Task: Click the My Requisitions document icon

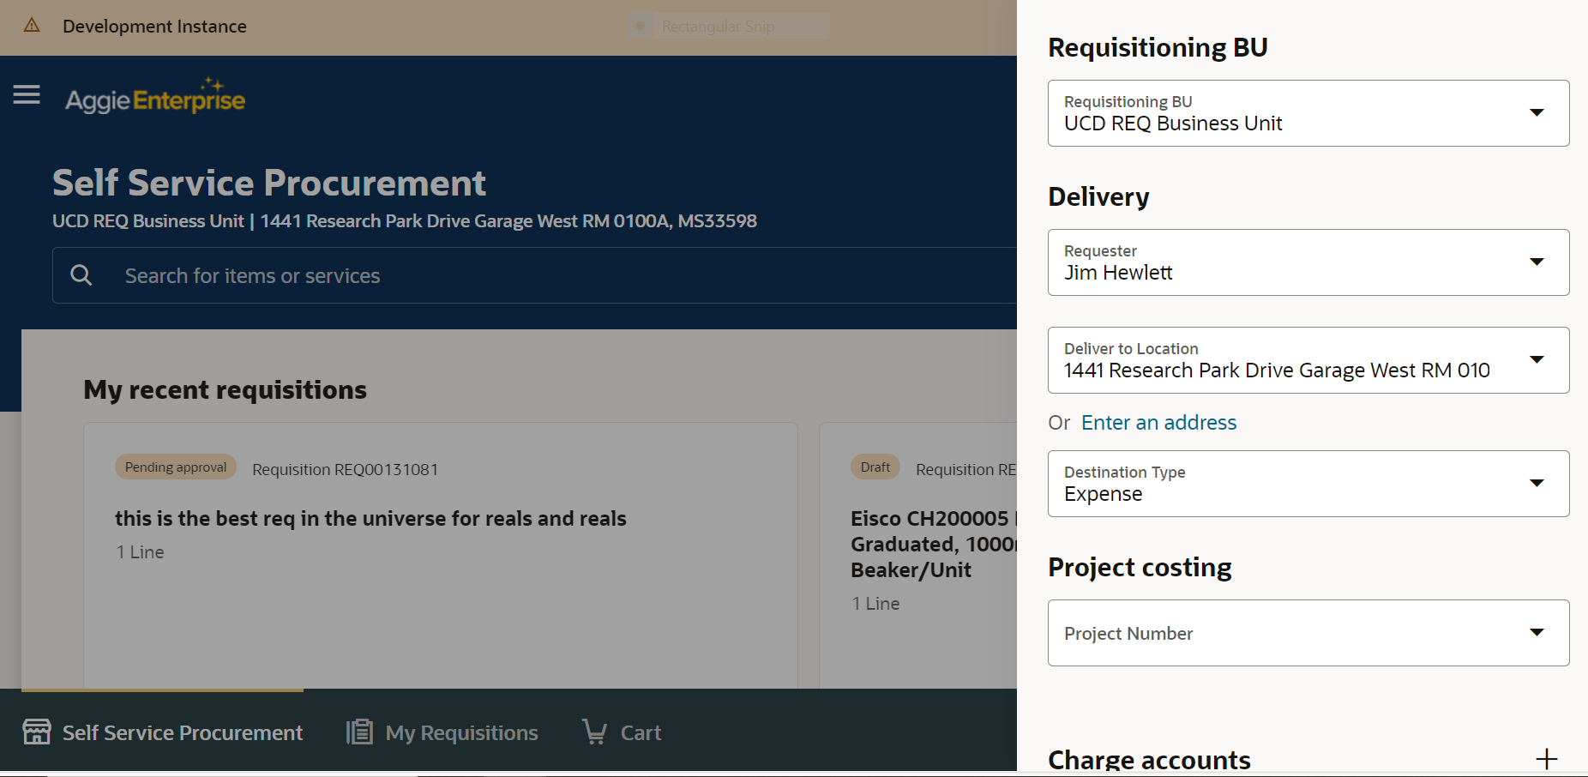Action: 359,732
